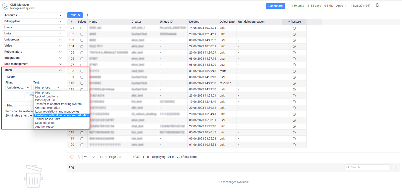This screenshot has width=402, height=195.
Task: Click the Log search field
Action: coord(367,167)
